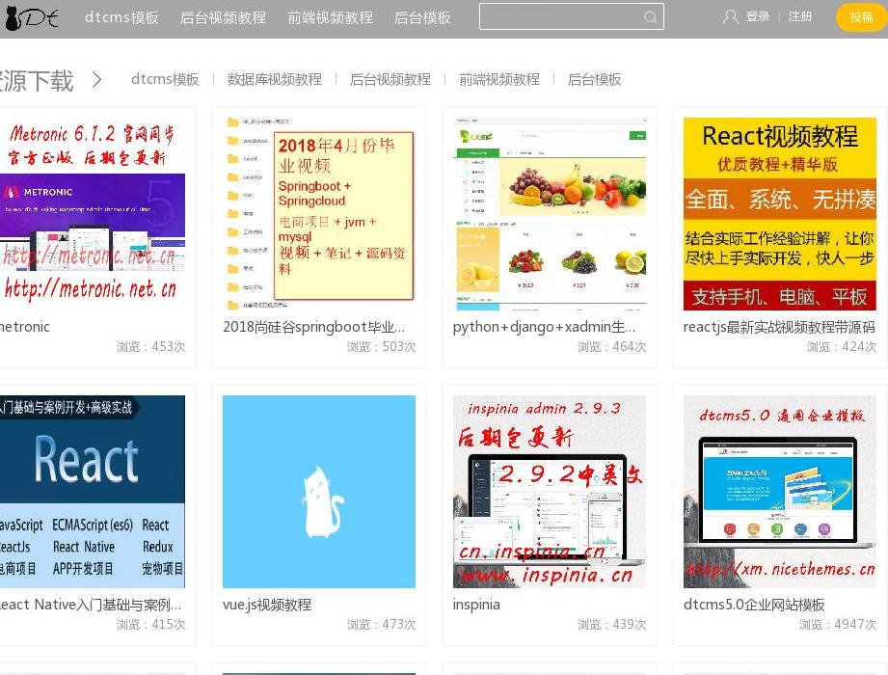Click the 资源下载 section heading

pos(37,80)
